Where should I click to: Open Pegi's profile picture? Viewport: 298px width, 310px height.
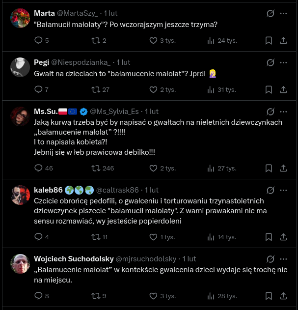tap(20, 67)
